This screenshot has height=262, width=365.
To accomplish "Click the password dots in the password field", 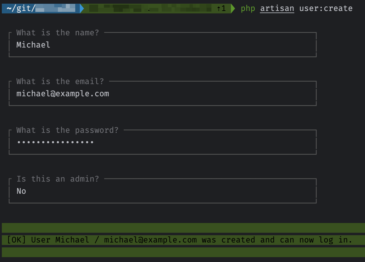I will pos(55,142).
